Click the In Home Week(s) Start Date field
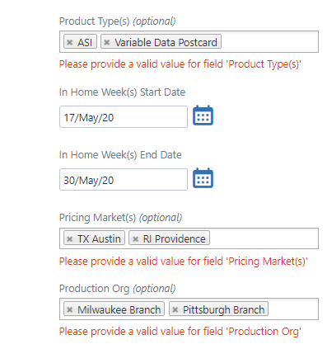327x349 pixels. coord(124,117)
